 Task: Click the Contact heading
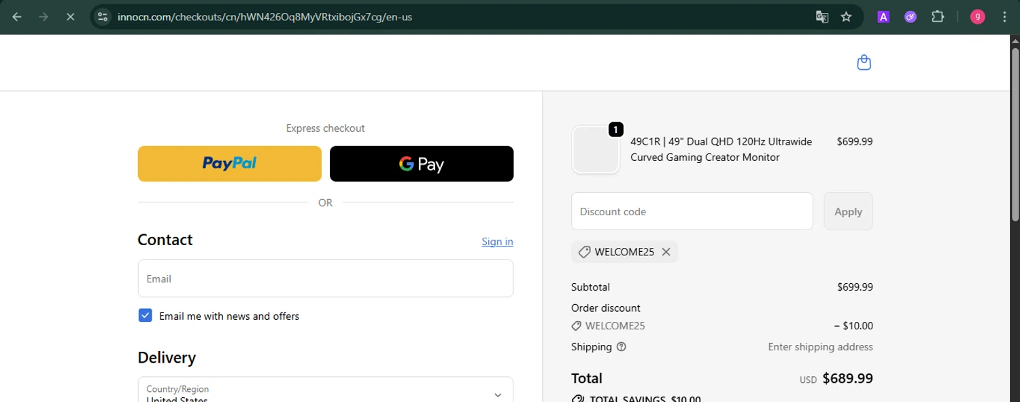tap(165, 240)
